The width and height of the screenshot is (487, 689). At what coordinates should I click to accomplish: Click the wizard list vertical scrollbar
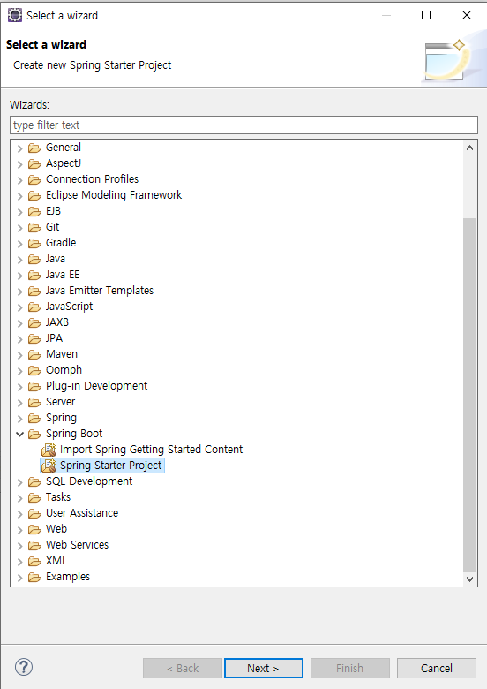pyautogui.click(x=469, y=393)
